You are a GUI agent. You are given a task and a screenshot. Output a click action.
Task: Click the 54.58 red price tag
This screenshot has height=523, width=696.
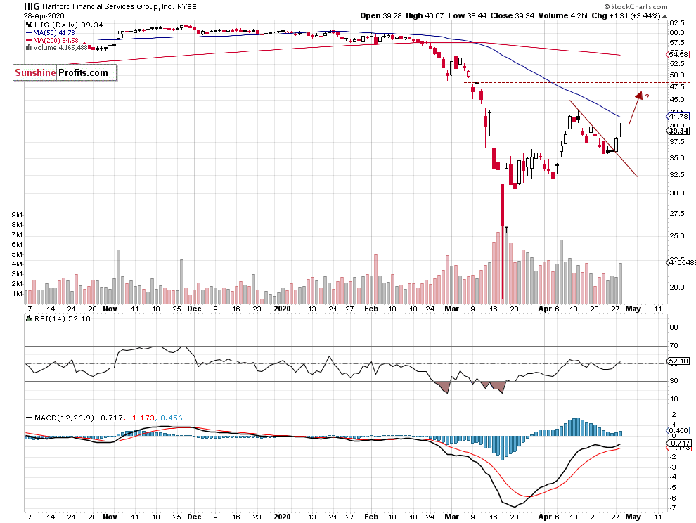click(678, 55)
